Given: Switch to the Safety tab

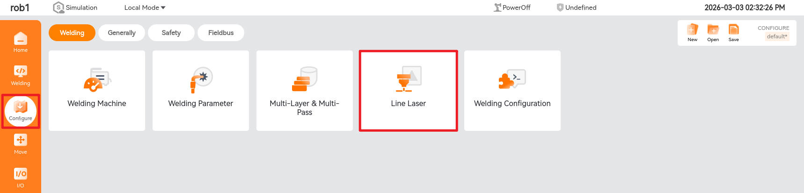Looking at the screenshot, I should (x=171, y=33).
